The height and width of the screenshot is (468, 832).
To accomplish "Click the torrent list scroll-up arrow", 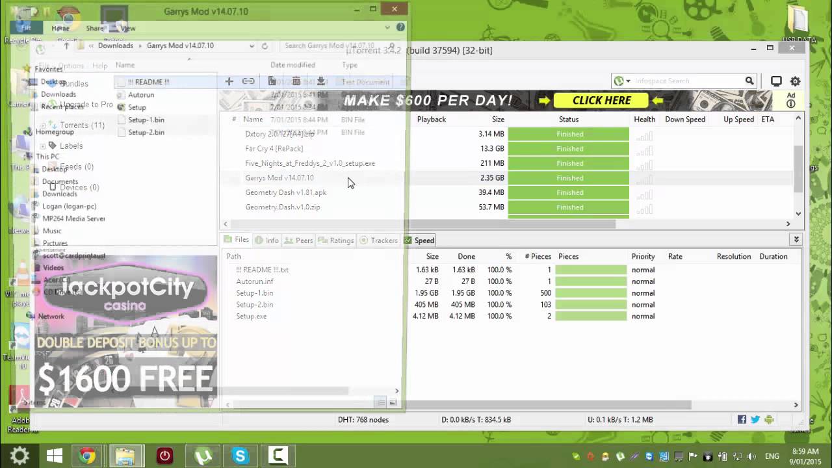I will (799, 118).
